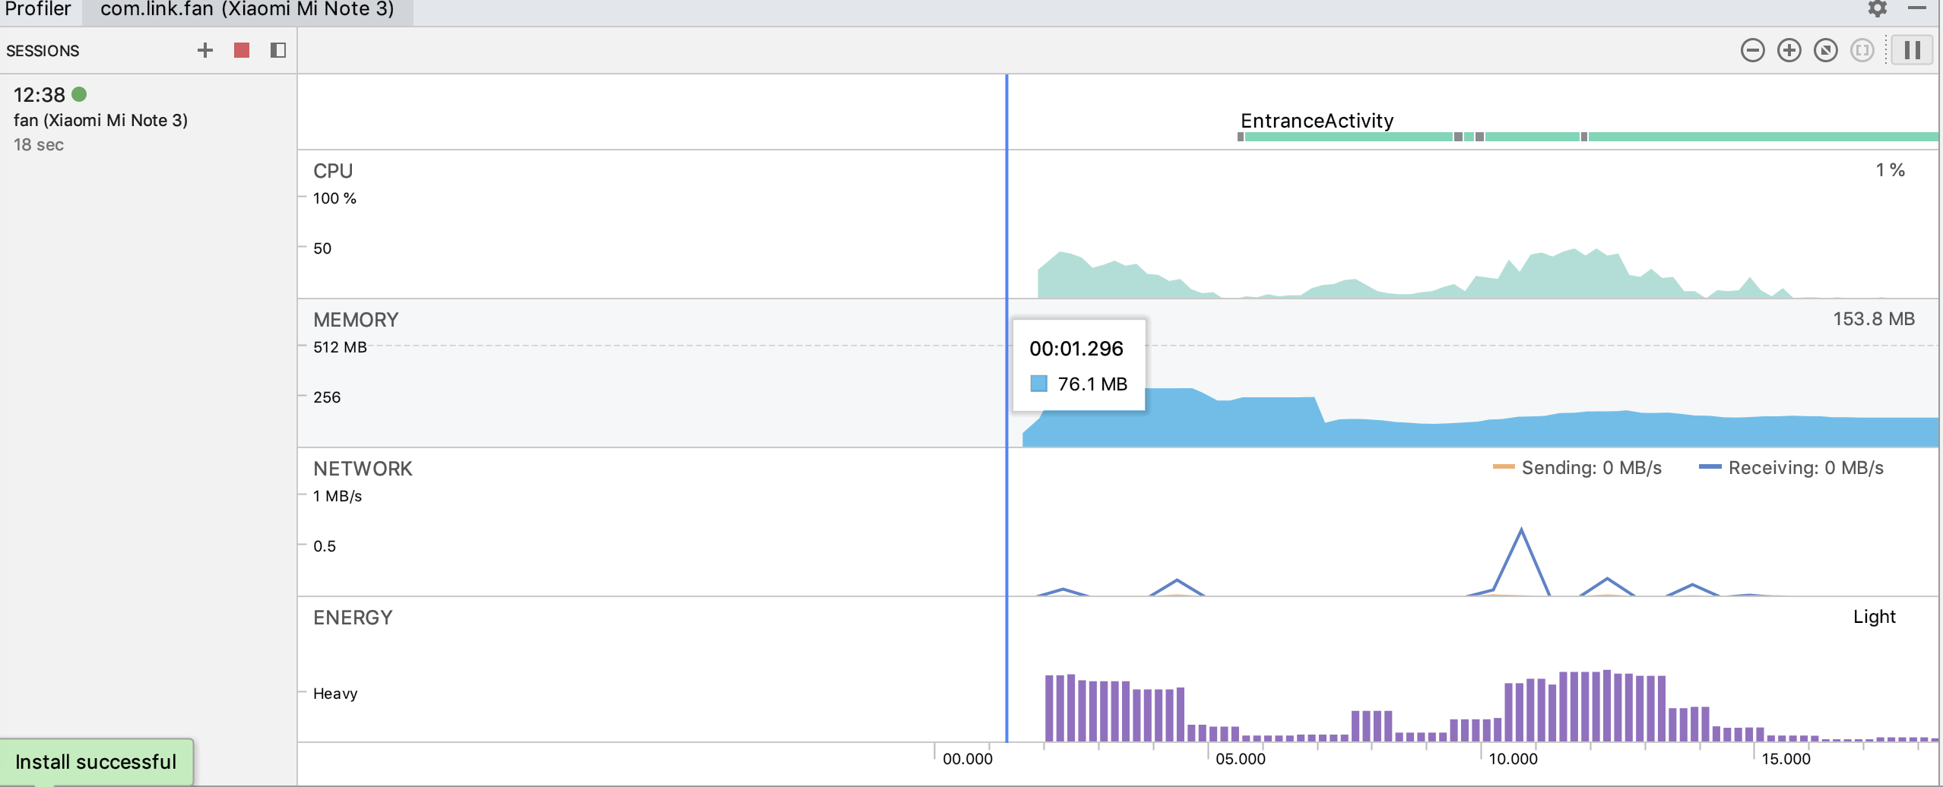Screen dimensions: 1943x787
Task: Select the 12:38 fan session entry
Action: (x=148, y=119)
